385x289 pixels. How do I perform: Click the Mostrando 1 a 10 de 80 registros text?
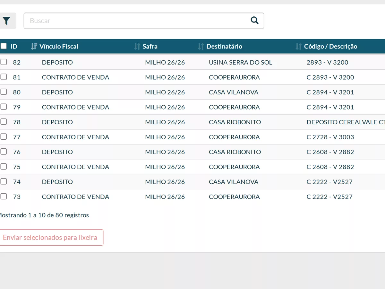point(44,215)
